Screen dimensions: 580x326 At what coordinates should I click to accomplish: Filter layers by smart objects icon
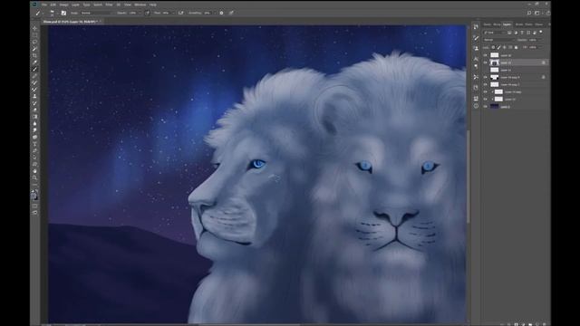[x=535, y=33]
